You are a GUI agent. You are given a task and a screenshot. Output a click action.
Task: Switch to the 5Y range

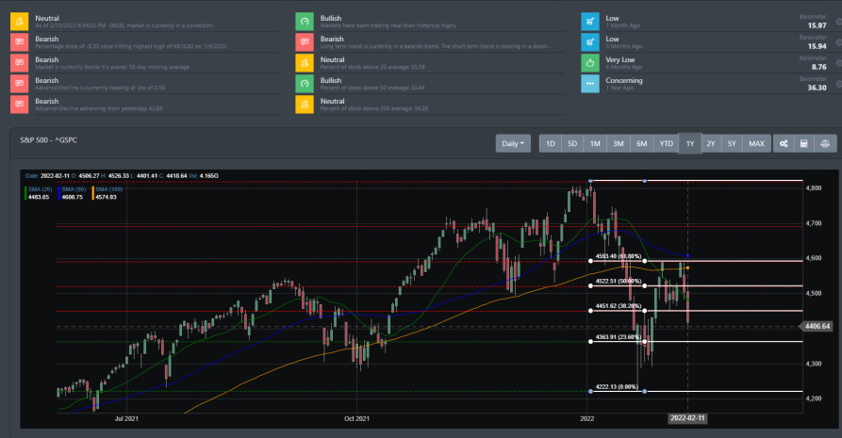(x=732, y=143)
